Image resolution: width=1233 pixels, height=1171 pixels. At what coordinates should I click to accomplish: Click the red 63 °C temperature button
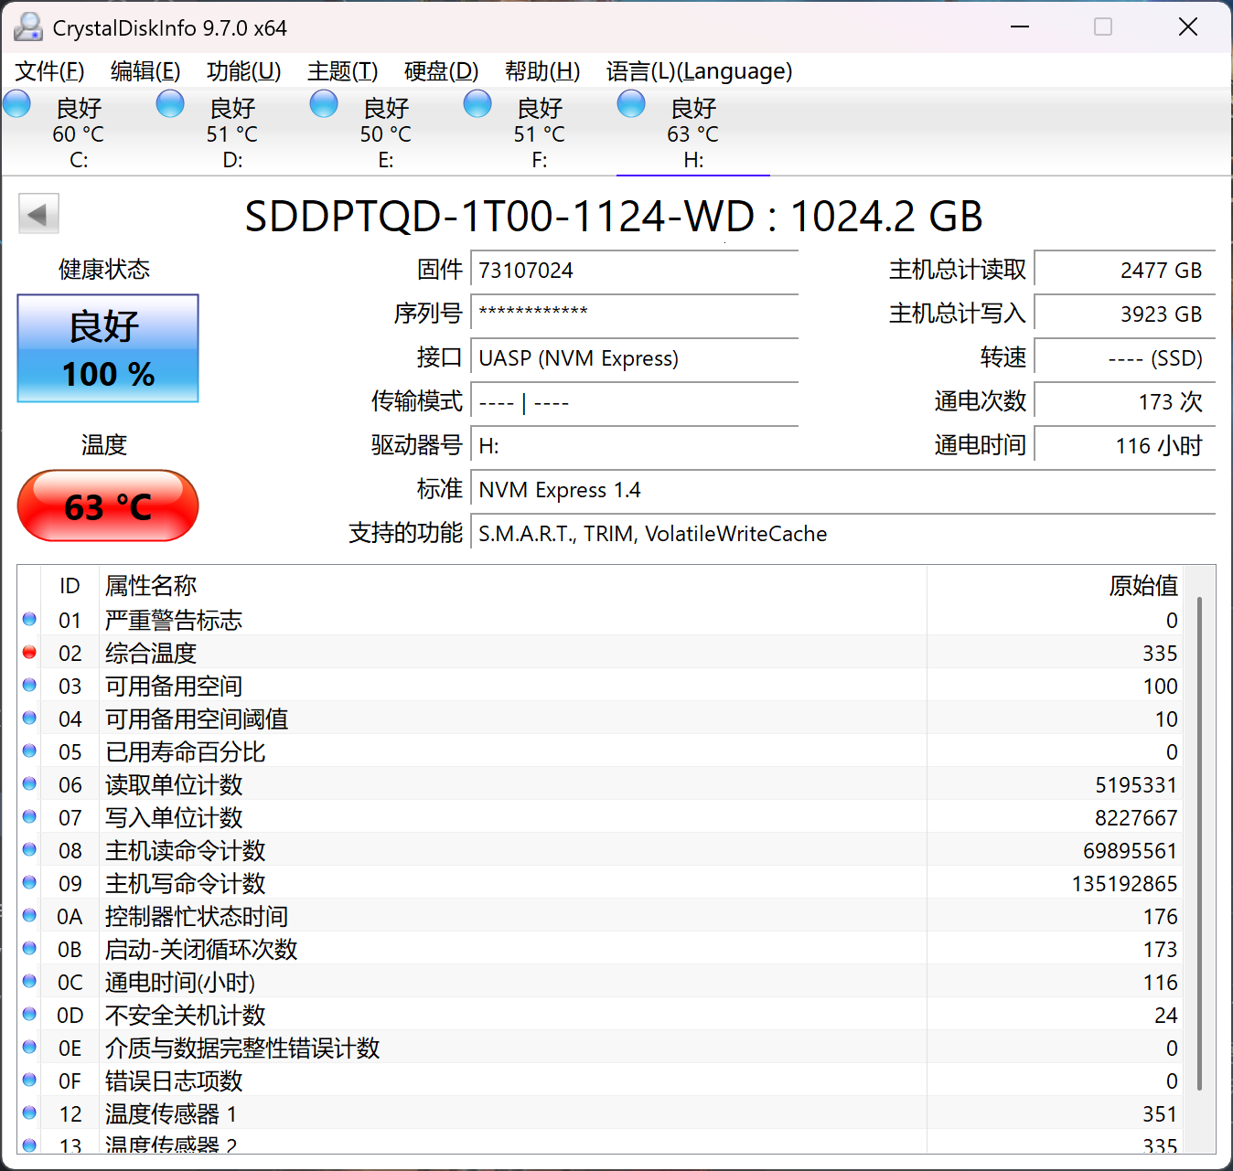click(x=108, y=506)
